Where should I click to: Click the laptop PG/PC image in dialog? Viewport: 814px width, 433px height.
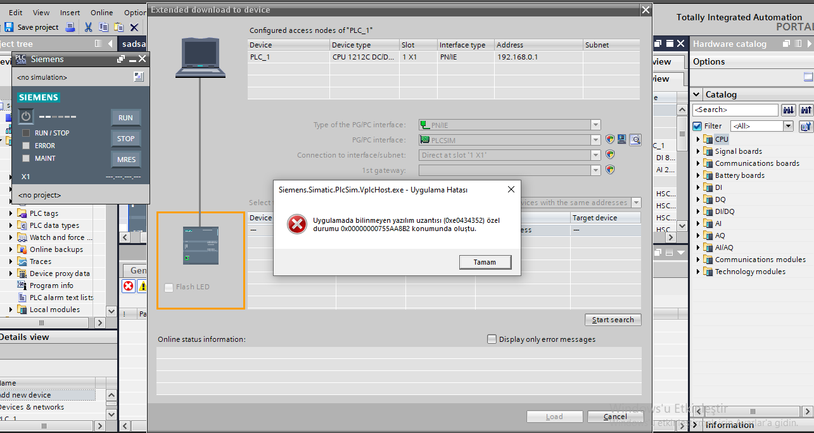[200, 58]
